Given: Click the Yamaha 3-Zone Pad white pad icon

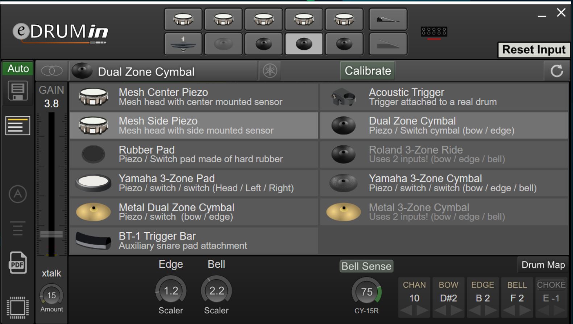Looking at the screenshot, I should point(93,183).
